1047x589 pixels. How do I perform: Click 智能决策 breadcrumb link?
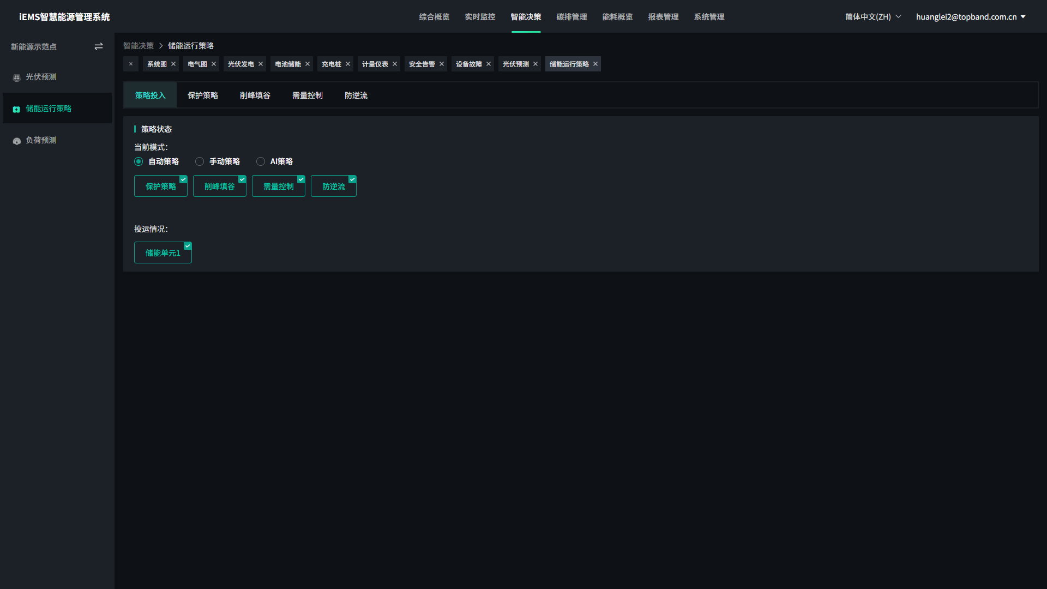[x=139, y=46]
